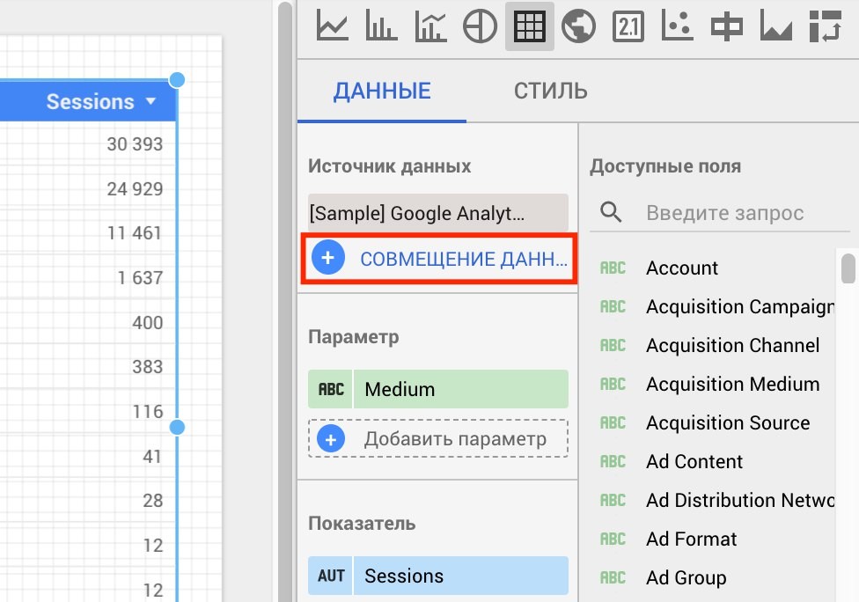This screenshot has height=602, width=859.
Task: Select the bar chart icon
Action: pos(379,26)
